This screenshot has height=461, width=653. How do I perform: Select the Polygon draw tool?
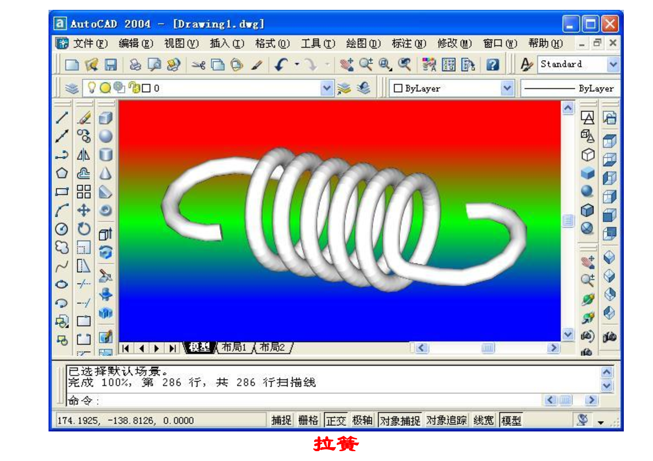tap(62, 173)
